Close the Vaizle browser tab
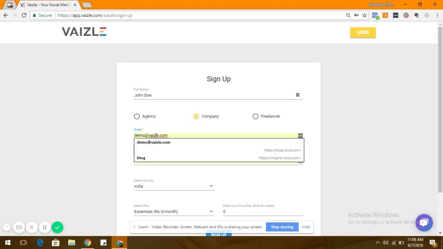The width and height of the screenshot is (443, 249). 75,5
